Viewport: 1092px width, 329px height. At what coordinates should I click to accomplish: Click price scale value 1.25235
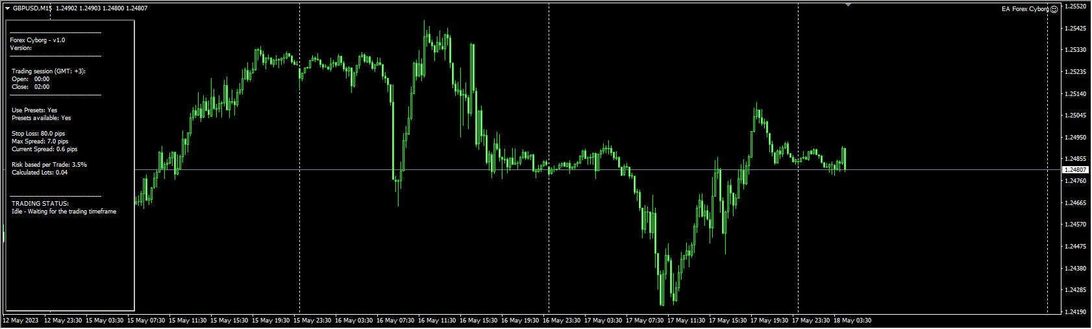coord(1076,72)
